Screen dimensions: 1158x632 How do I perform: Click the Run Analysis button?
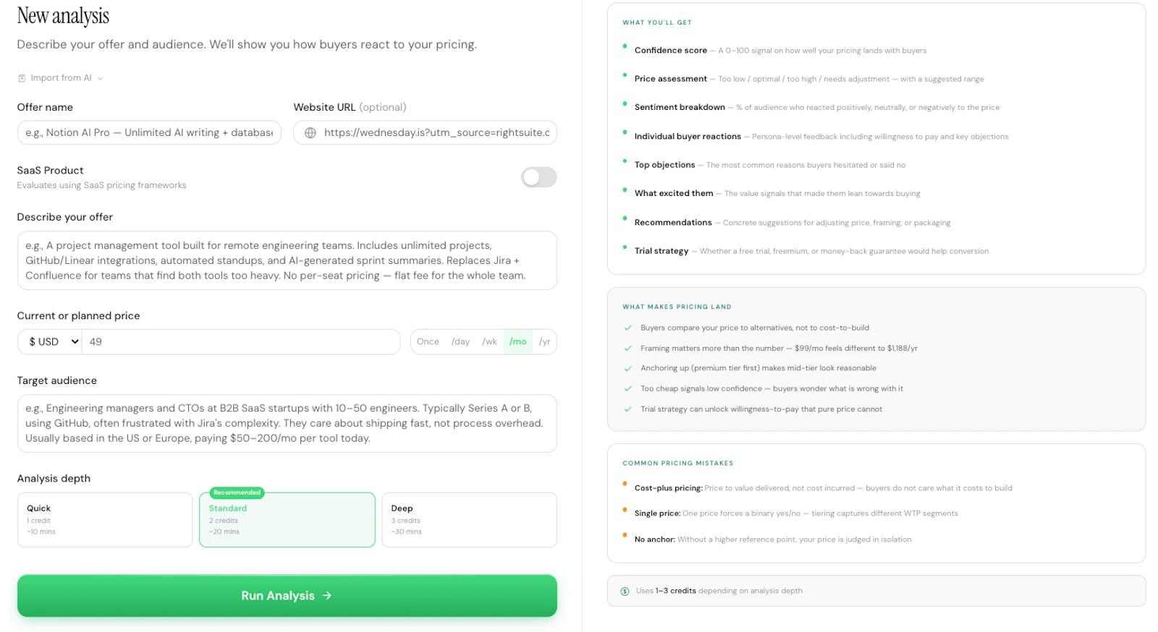(287, 595)
